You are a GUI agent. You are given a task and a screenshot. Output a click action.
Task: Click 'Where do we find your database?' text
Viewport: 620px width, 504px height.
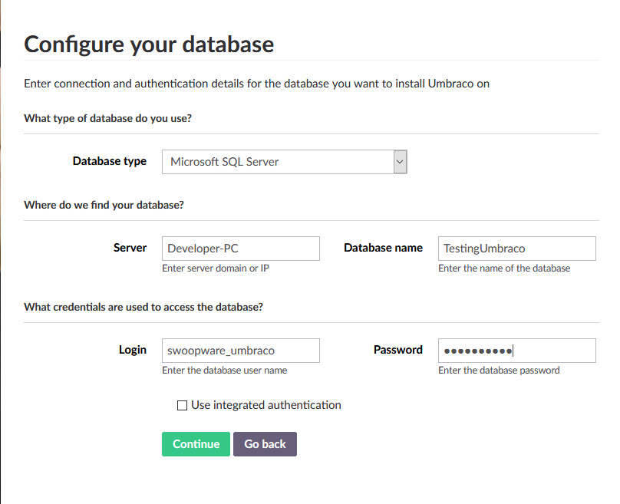104,205
